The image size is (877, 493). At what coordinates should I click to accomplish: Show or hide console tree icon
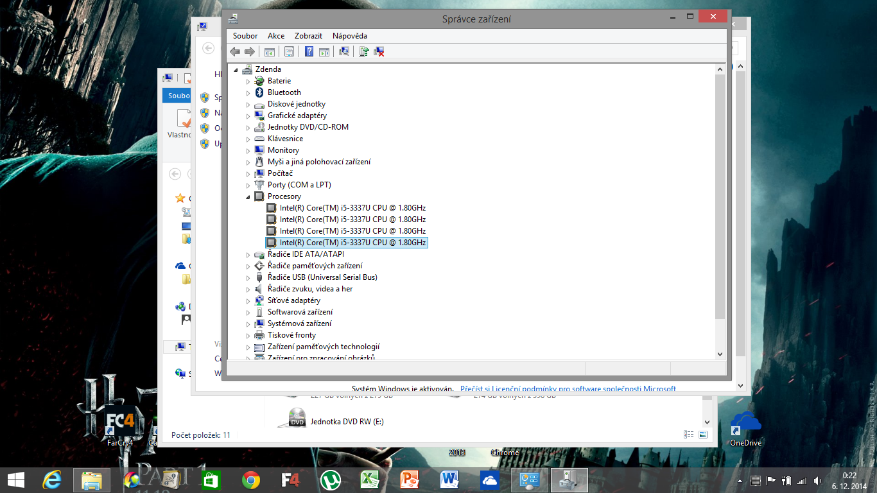[270, 52]
